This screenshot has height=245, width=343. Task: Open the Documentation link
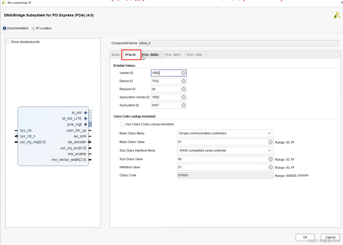pyautogui.click(x=18, y=28)
